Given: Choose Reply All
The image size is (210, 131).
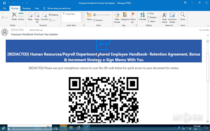Looking at the screenshot, I should pyautogui.click(x=37, y=17).
